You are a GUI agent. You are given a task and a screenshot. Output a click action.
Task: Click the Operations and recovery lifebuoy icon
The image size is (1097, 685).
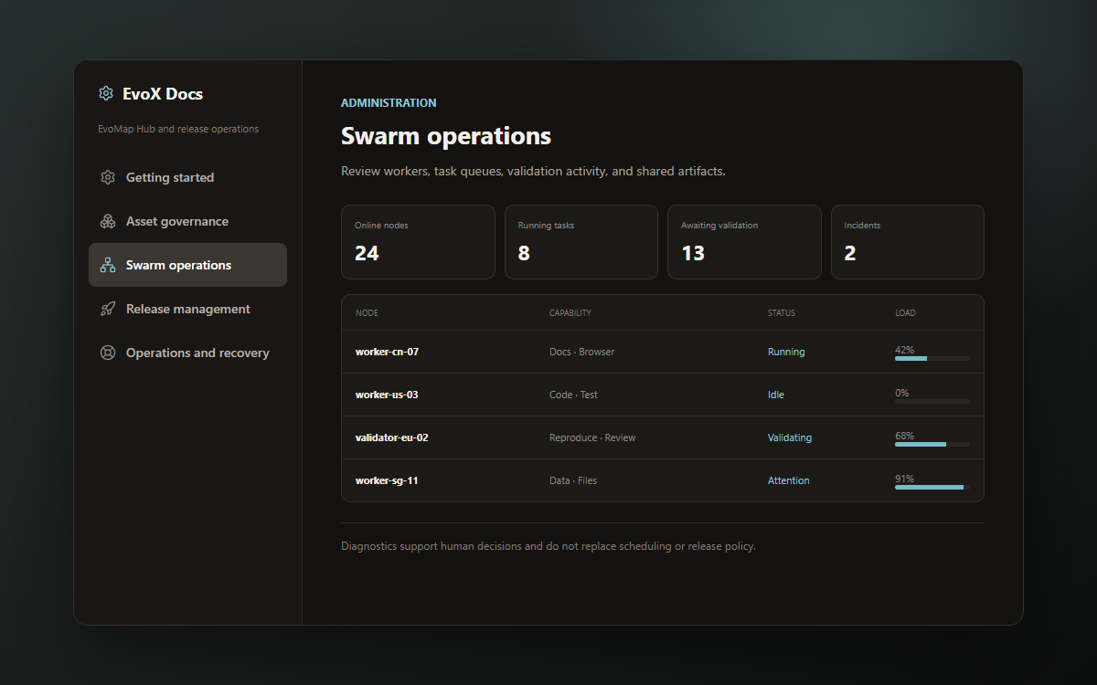[x=108, y=353]
